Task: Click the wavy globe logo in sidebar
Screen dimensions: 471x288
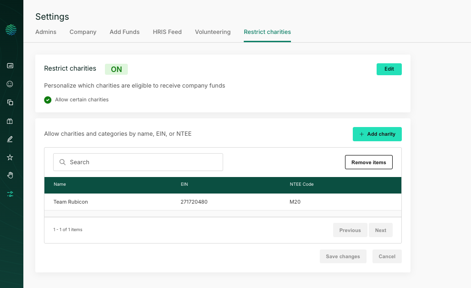Action: point(11,30)
